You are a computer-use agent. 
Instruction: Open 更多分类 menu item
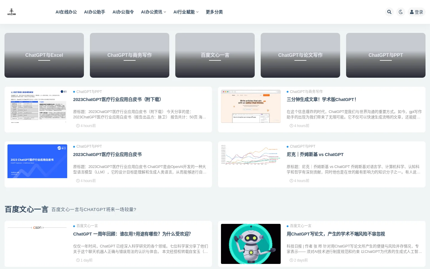(214, 12)
